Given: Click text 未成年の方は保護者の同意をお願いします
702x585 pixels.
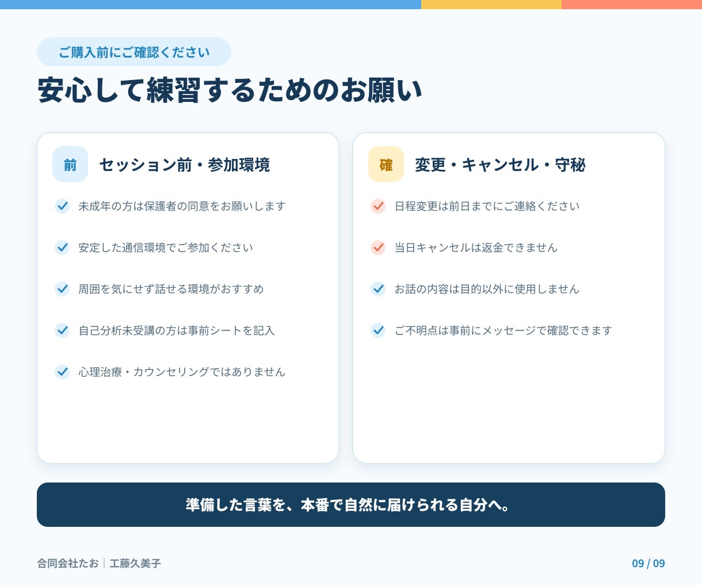Looking at the screenshot, I should (182, 206).
